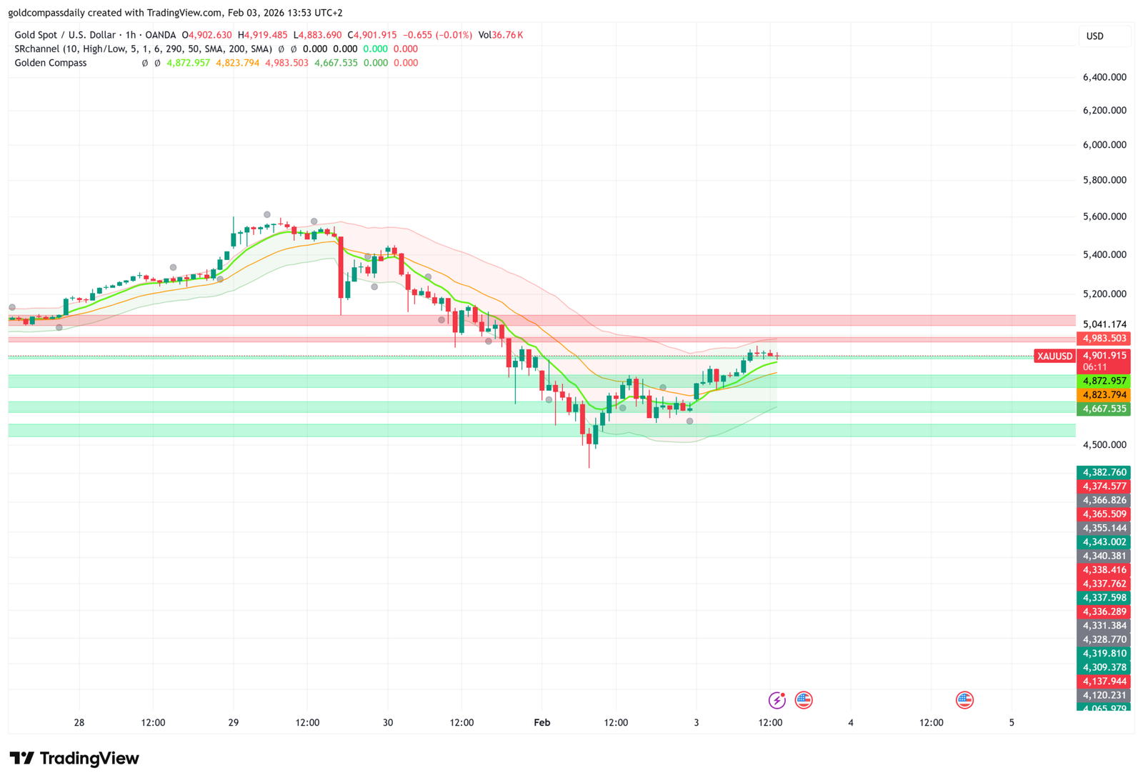Click the purple lightning economic event icon

coord(778,700)
